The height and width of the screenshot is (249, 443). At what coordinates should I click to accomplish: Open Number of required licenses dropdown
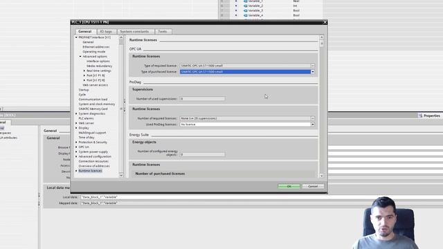312,118
